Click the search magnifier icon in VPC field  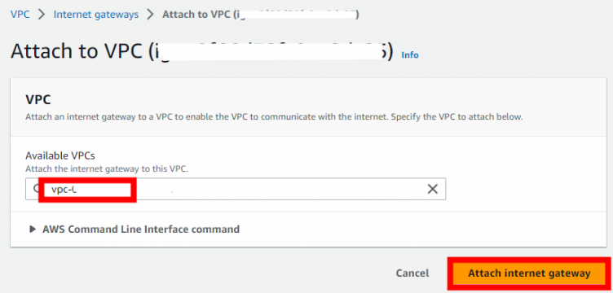click(x=36, y=189)
